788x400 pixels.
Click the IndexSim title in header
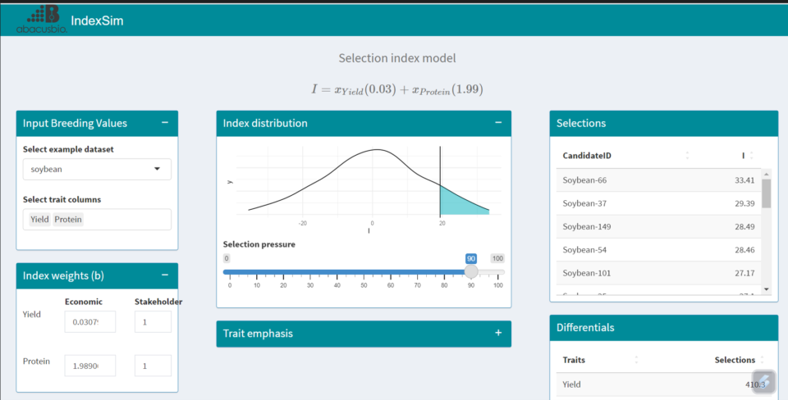point(97,20)
